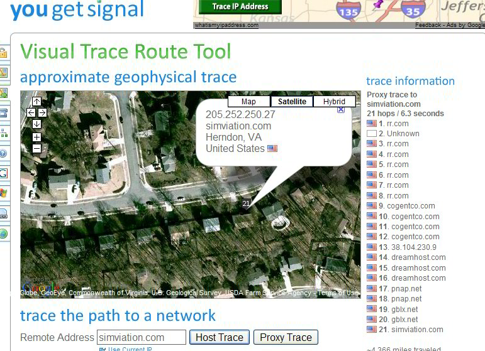Click the flag icon beside 1. rr.com
485x351 pixels.
pyautogui.click(x=372, y=124)
